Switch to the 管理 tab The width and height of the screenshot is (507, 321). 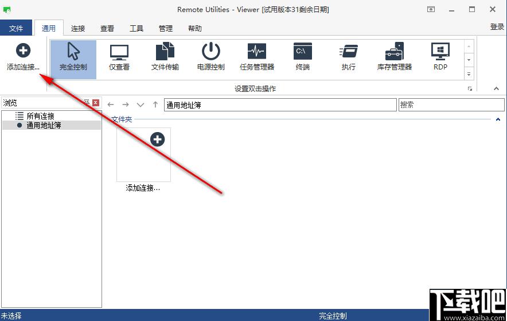pos(166,29)
